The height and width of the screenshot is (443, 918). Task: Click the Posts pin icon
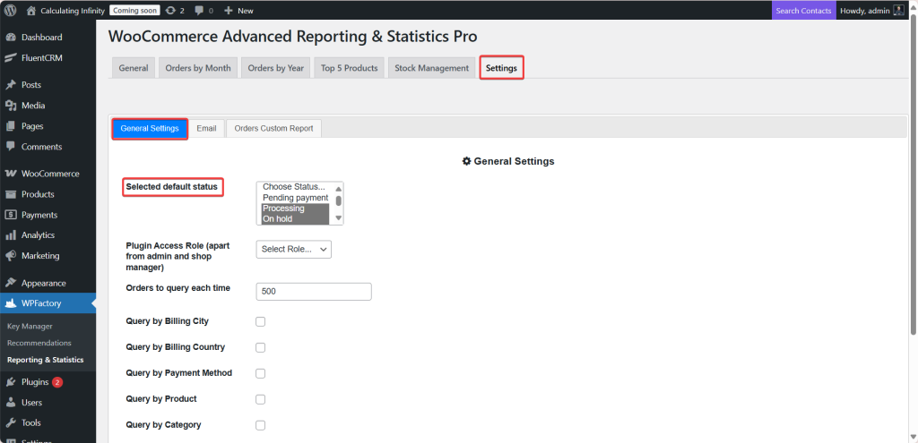(x=11, y=85)
